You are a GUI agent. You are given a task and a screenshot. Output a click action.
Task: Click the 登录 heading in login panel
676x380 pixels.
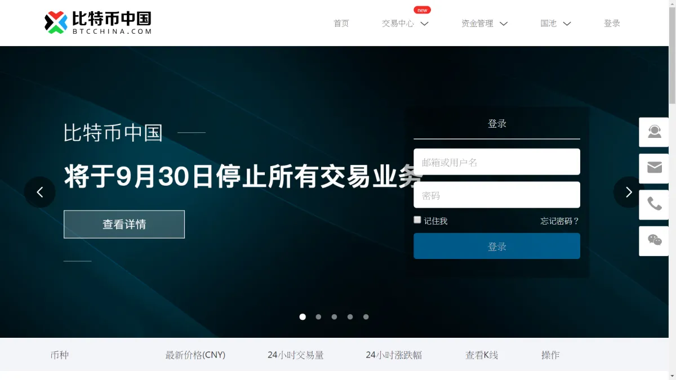coord(497,123)
